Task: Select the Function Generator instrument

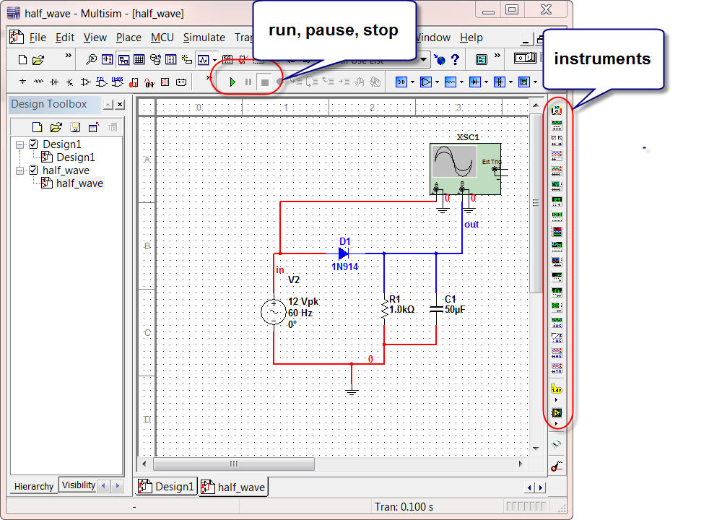Action: pos(557,126)
